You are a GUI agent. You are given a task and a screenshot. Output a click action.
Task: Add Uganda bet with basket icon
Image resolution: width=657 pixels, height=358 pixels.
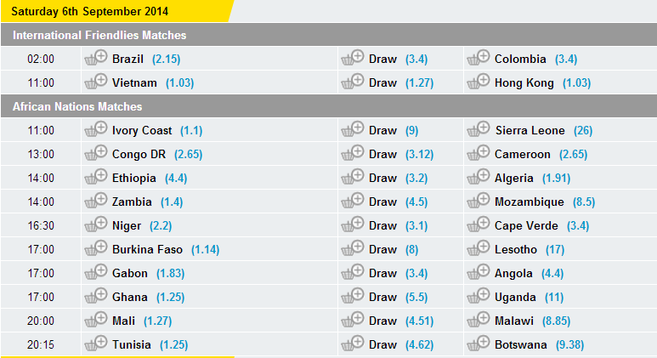tap(478, 296)
